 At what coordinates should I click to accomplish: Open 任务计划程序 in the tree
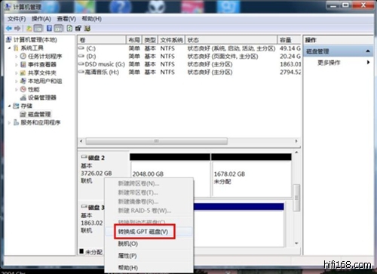(x=44, y=56)
